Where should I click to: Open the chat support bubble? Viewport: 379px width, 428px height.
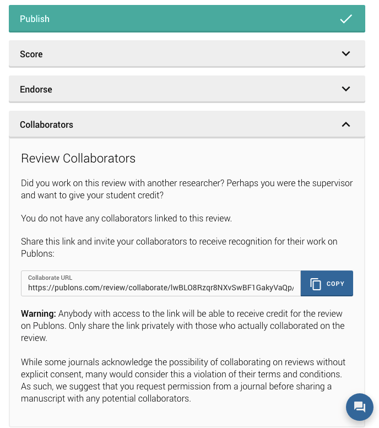click(359, 408)
